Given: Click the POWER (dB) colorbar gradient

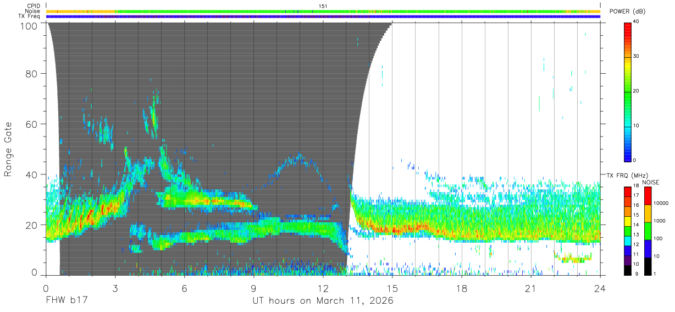Looking at the screenshot, I should point(628,91).
